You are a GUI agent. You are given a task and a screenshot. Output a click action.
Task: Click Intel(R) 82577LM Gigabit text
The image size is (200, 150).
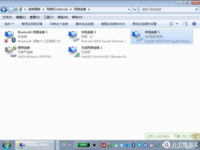pos(168,41)
